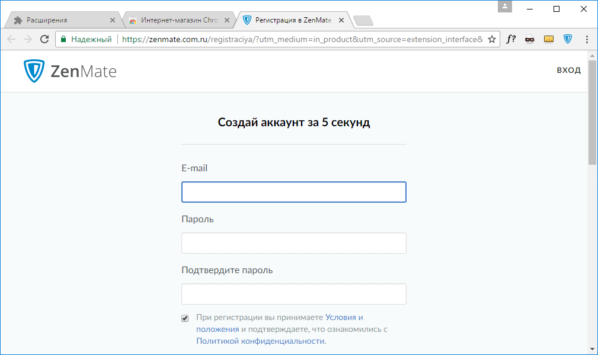The height and width of the screenshot is (355, 598).
Task: Click the ZenMate wordmark text
Action: pos(84,71)
